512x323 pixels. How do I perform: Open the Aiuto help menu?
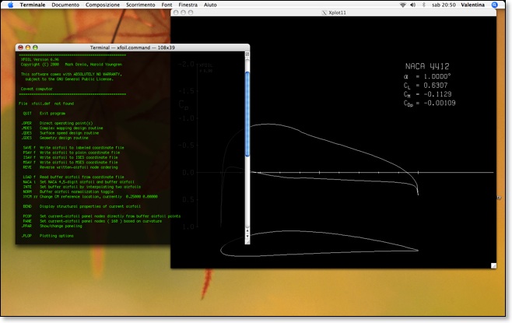coord(210,5)
